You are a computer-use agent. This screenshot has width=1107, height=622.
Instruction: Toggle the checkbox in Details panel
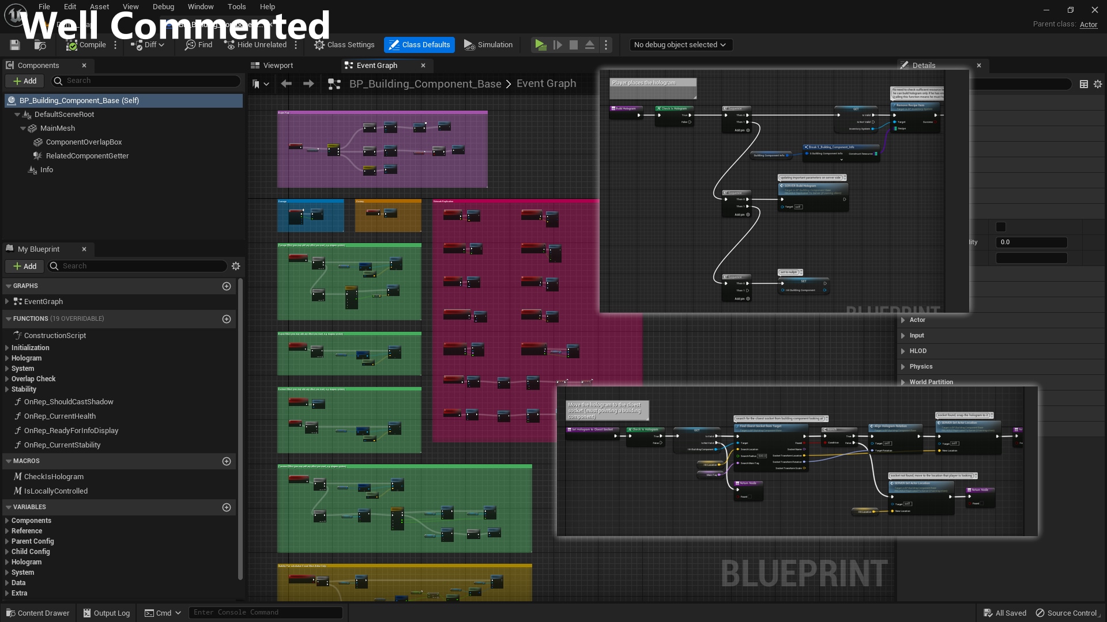1001,227
